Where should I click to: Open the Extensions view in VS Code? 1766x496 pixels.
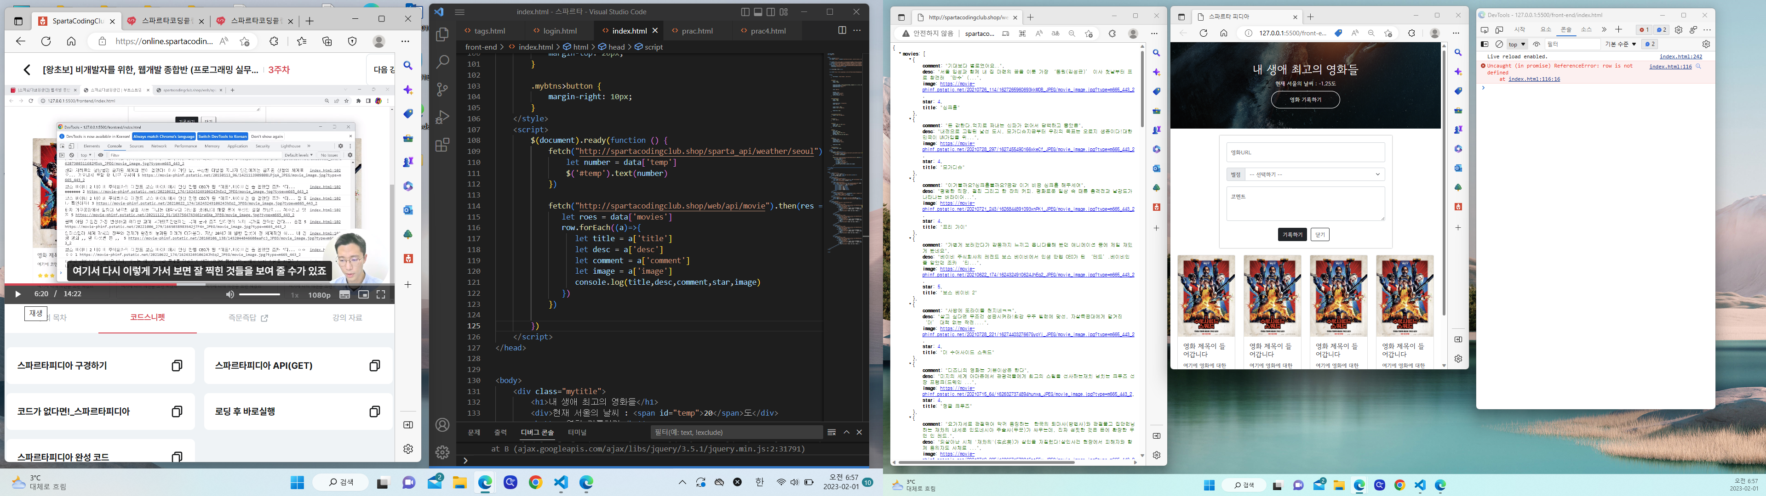click(x=443, y=145)
